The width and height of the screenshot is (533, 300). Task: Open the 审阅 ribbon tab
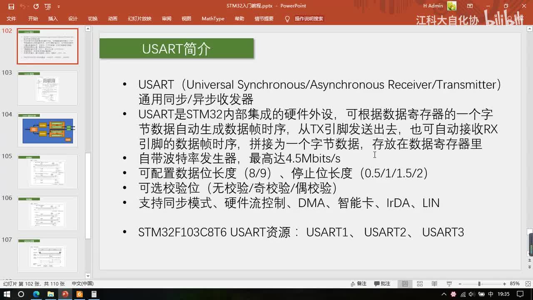click(167, 19)
